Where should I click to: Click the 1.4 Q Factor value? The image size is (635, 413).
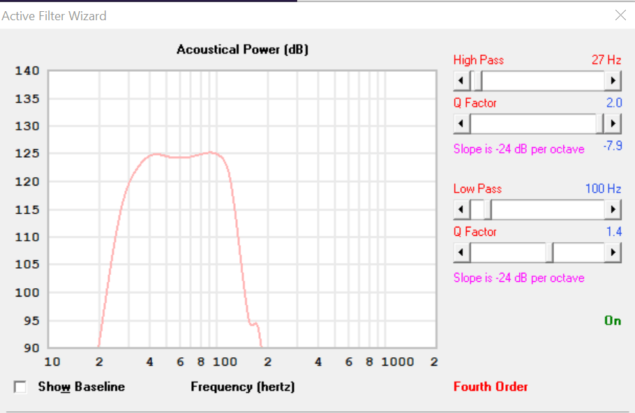coord(614,232)
